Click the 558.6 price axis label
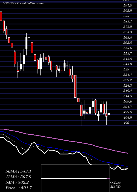The image size is (137, 192). coord(127,48)
